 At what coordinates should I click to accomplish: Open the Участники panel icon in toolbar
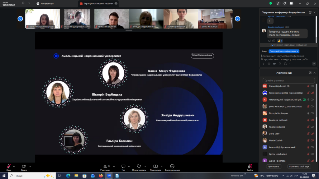click(105, 166)
